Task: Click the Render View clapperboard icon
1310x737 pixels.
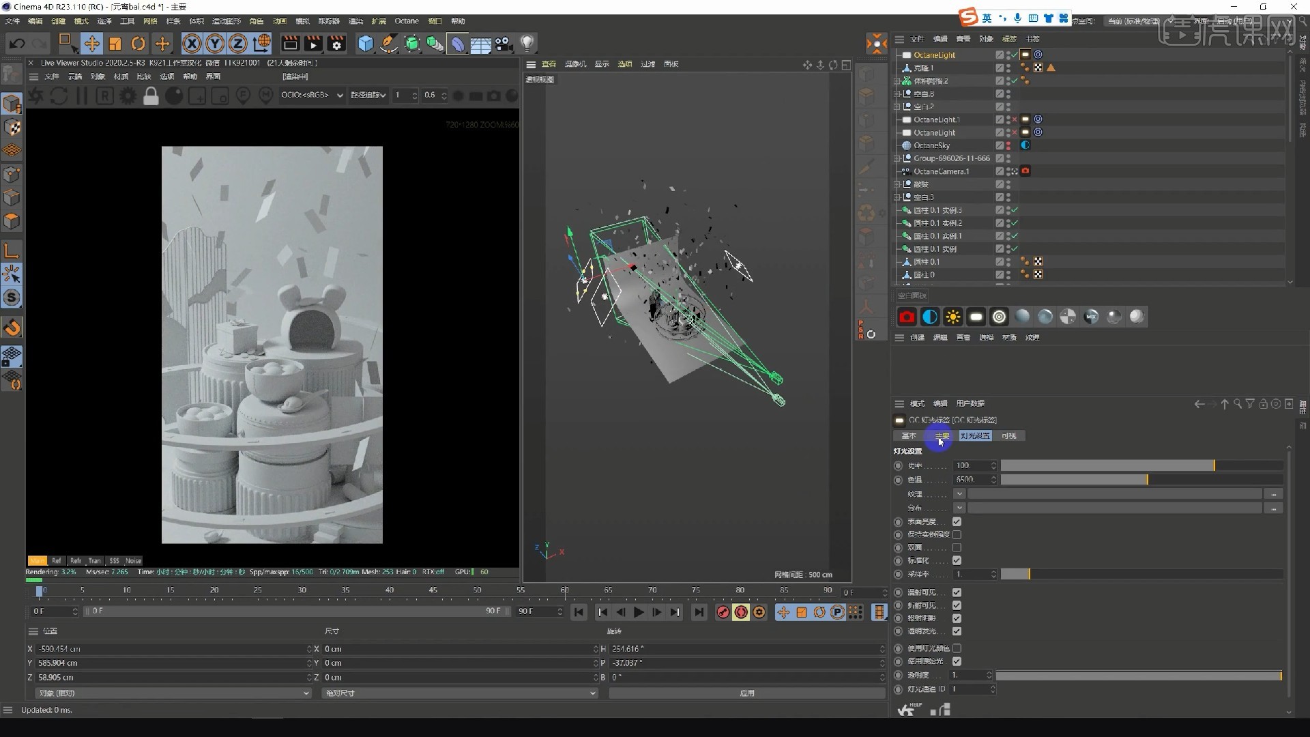Action: 290,44
